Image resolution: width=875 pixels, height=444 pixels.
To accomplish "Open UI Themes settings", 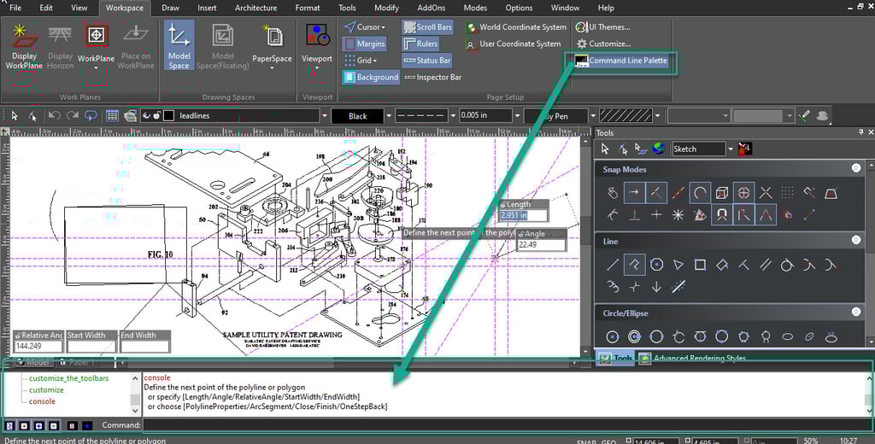I will coord(603,26).
